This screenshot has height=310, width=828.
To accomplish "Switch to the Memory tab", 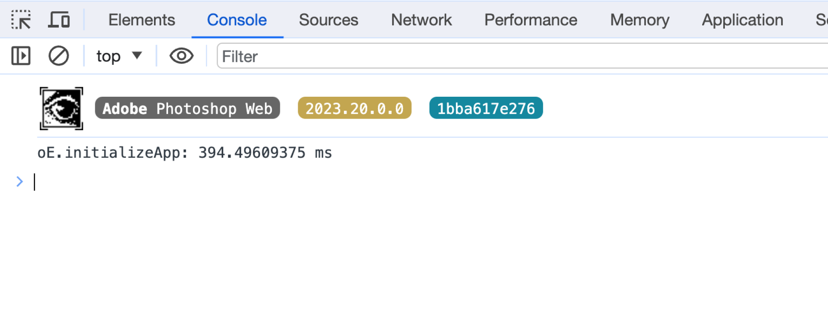I will (x=639, y=20).
